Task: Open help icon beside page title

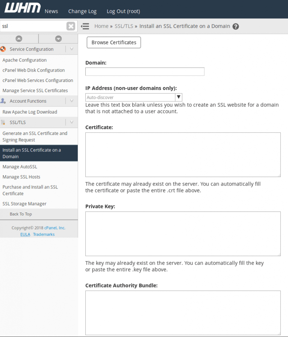Action: click(x=236, y=26)
